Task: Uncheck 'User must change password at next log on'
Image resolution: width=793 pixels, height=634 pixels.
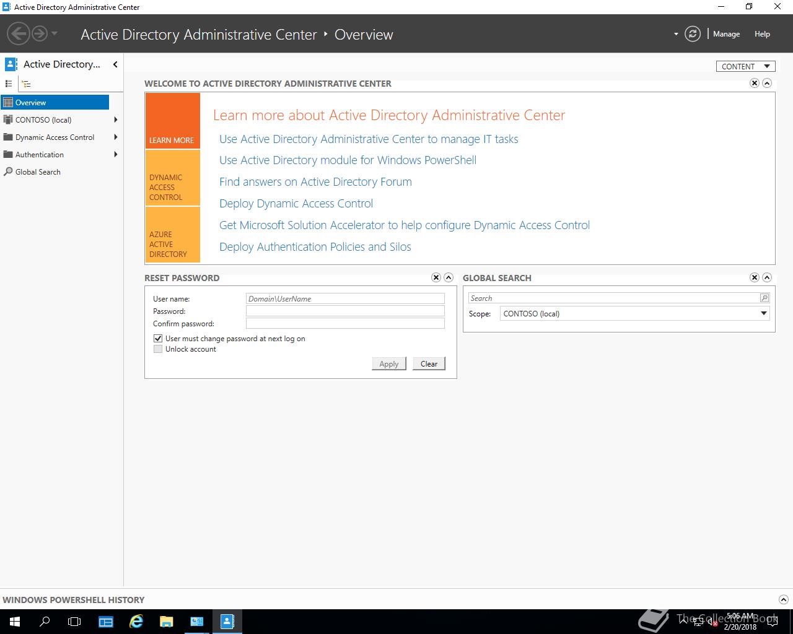Action: 158,339
